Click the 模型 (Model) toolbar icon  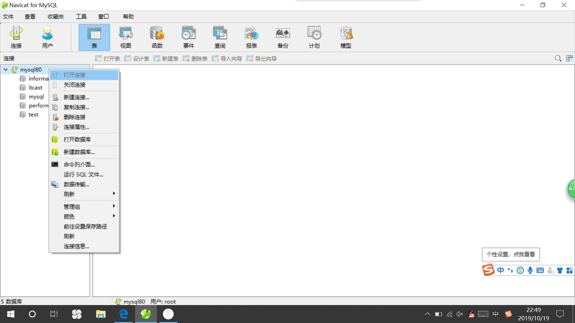346,37
